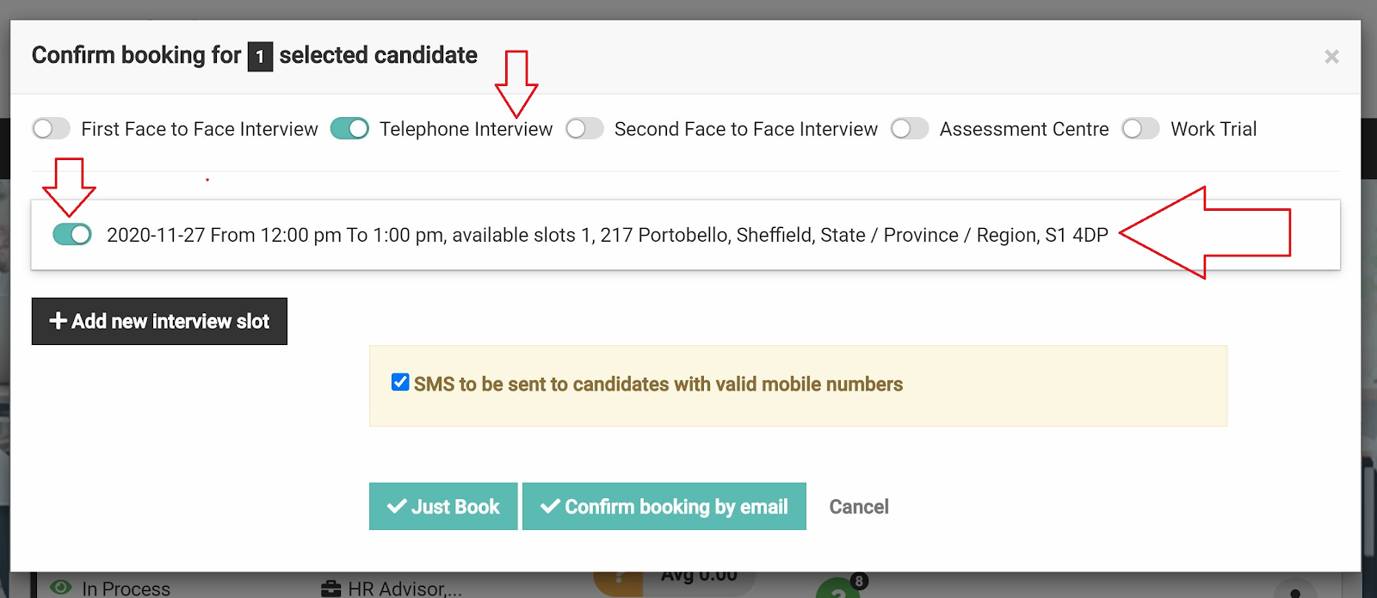Close the booking dialog with the X
The height and width of the screenshot is (598, 1377).
1331,57
